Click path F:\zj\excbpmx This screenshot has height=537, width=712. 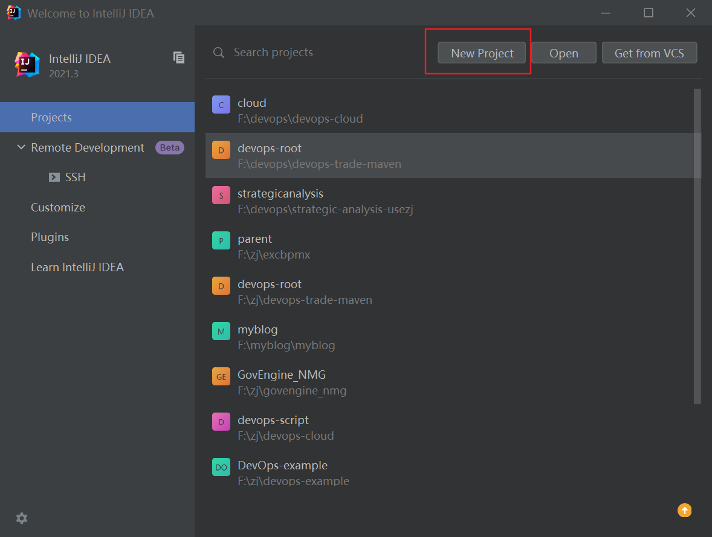tap(274, 255)
